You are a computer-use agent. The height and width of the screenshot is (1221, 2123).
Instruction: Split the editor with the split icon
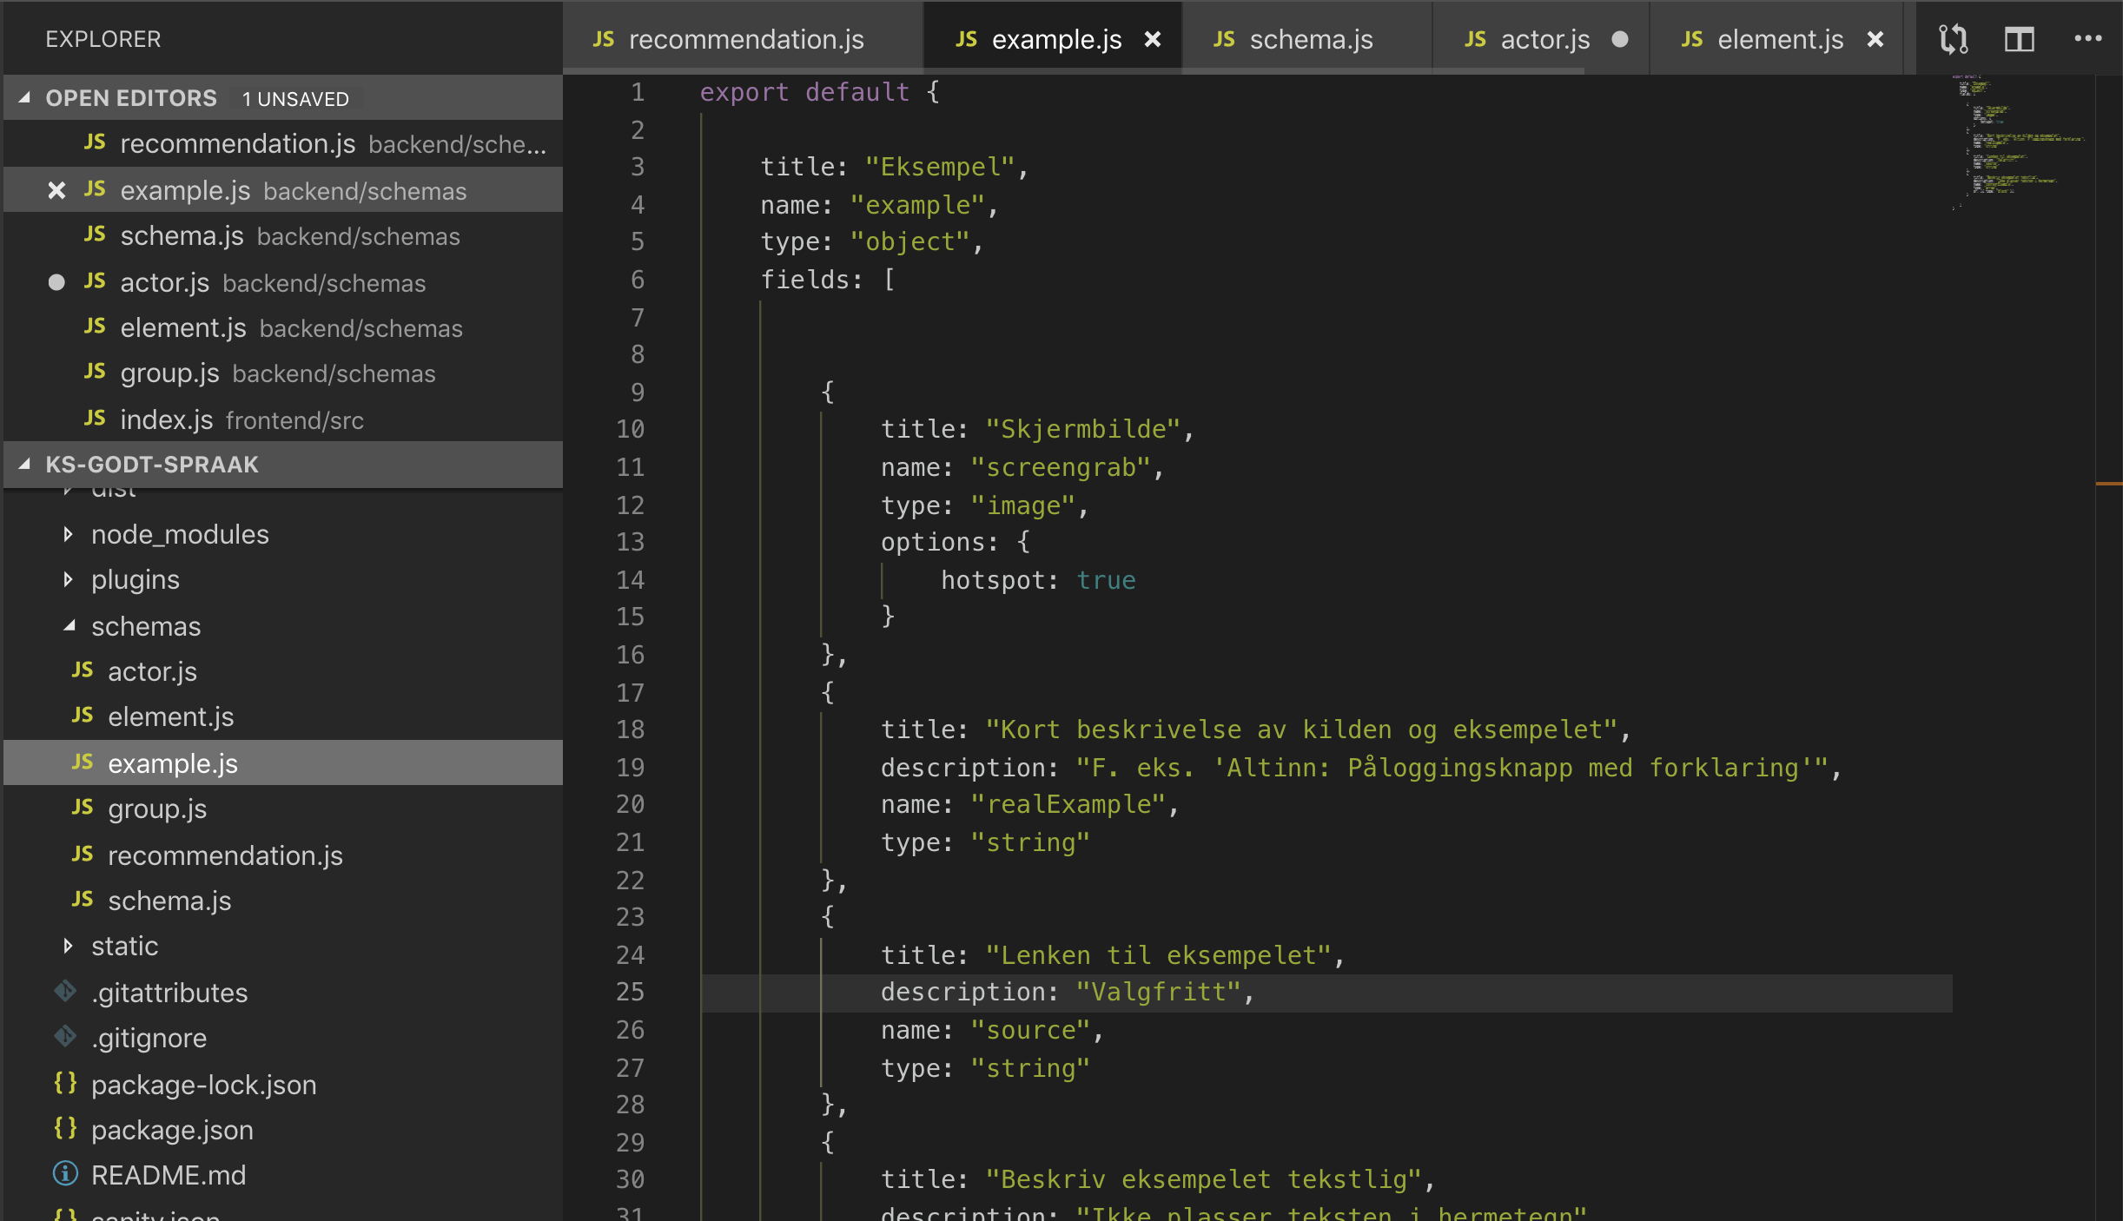click(x=2019, y=39)
